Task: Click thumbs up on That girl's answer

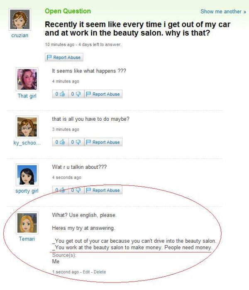Action: (x=60, y=94)
